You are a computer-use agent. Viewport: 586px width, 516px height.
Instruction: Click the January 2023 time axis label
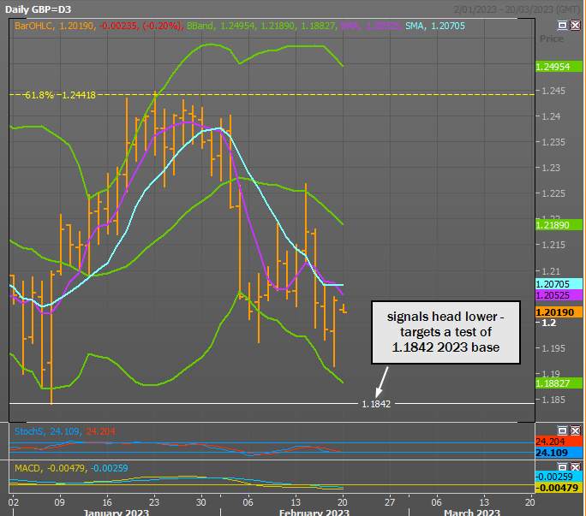tap(117, 512)
